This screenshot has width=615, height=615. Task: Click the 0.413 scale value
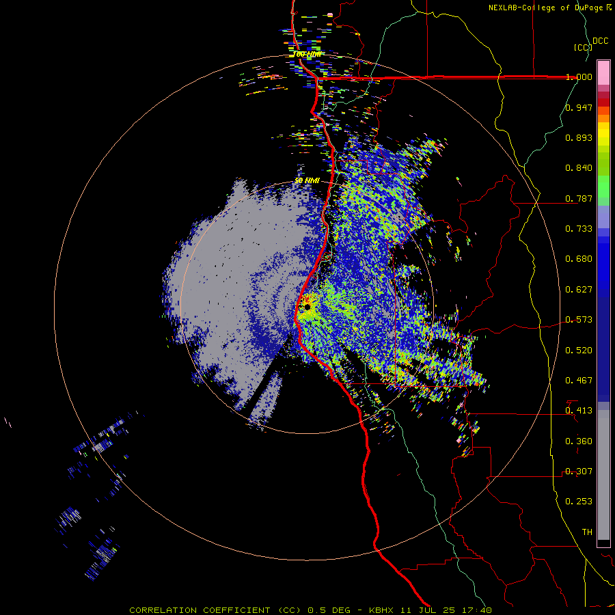click(x=579, y=411)
